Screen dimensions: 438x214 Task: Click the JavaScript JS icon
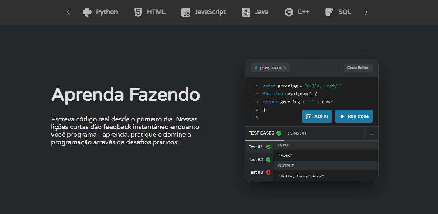186,12
